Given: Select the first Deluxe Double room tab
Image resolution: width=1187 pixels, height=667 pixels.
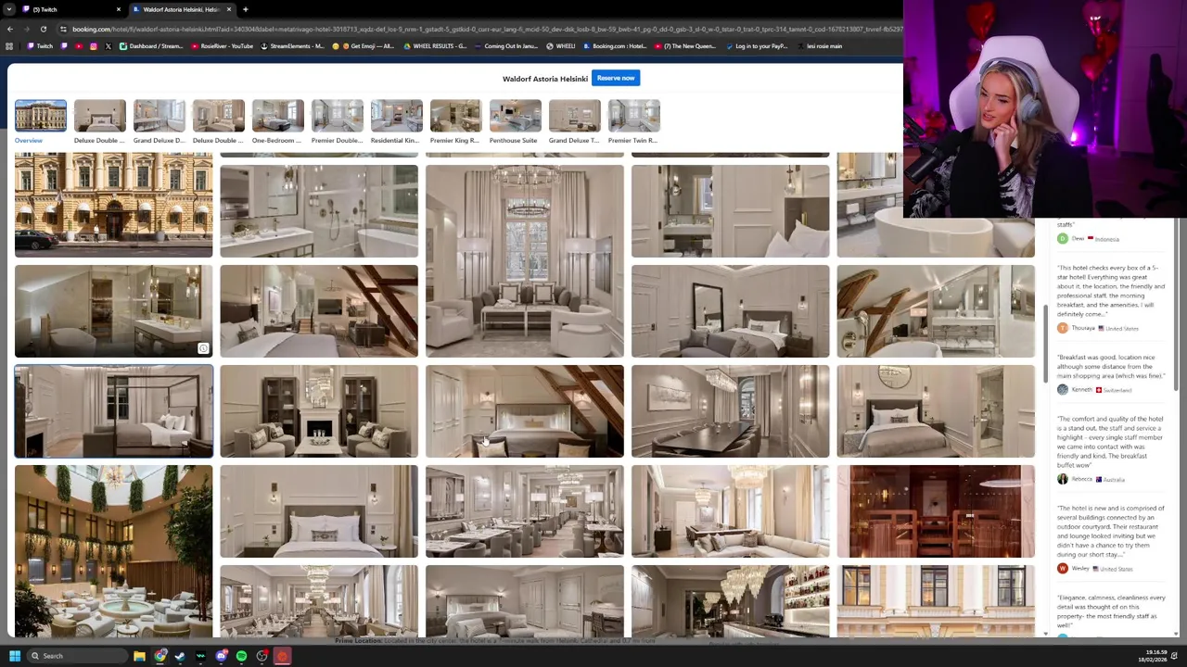Looking at the screenshot, I should (99, 121).
